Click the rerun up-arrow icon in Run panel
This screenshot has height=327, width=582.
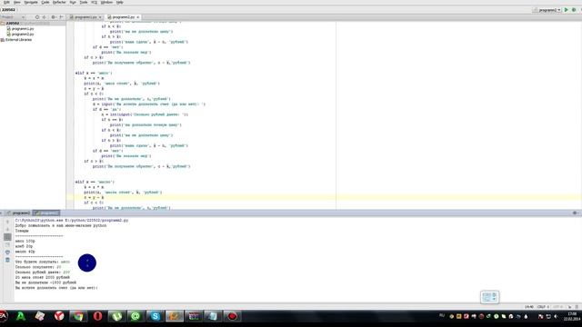click(7, 222)
